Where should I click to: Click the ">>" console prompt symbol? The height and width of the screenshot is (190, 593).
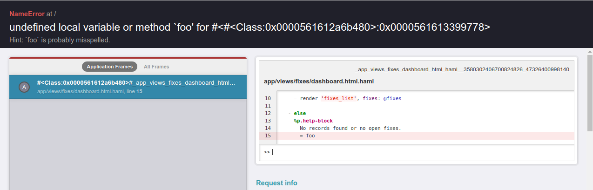click(x=267, y=152)
